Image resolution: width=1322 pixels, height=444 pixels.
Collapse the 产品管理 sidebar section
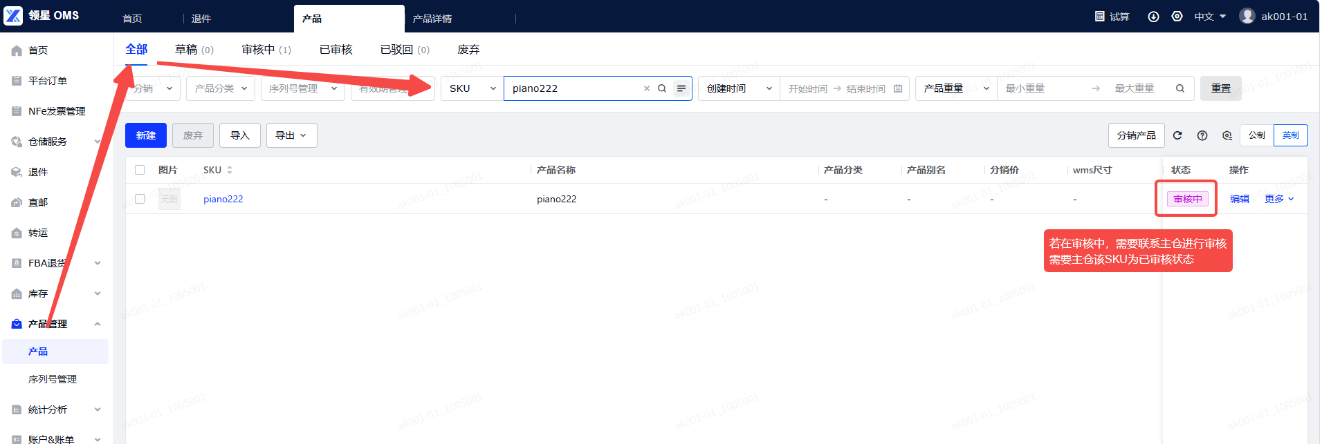click(x=98, y=324)
